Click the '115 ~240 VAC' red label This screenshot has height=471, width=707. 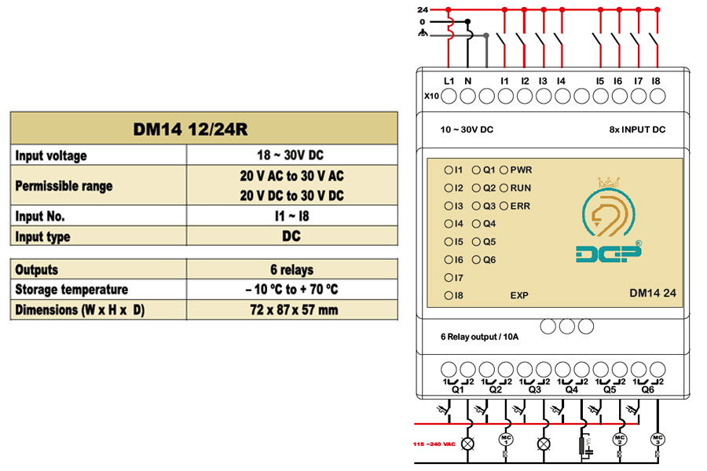[434, 444]
